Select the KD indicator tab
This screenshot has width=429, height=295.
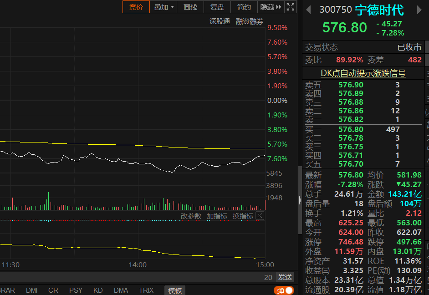[98, 290]
